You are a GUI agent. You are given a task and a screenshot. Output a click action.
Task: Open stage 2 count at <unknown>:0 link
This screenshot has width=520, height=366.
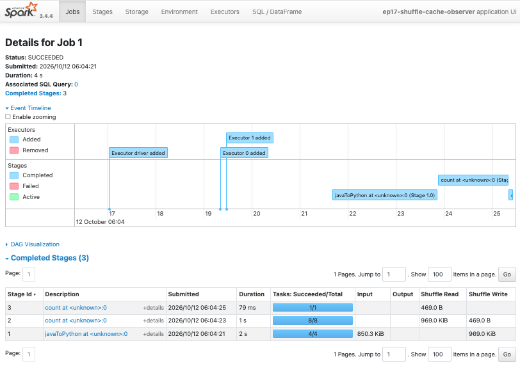[76, 321]
